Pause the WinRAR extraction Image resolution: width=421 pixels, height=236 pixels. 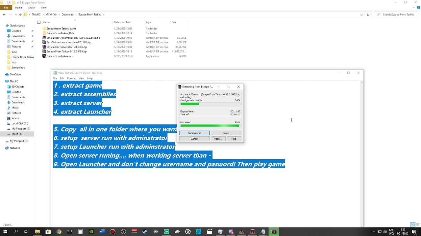pyautogui.click(x=226, y=133)
